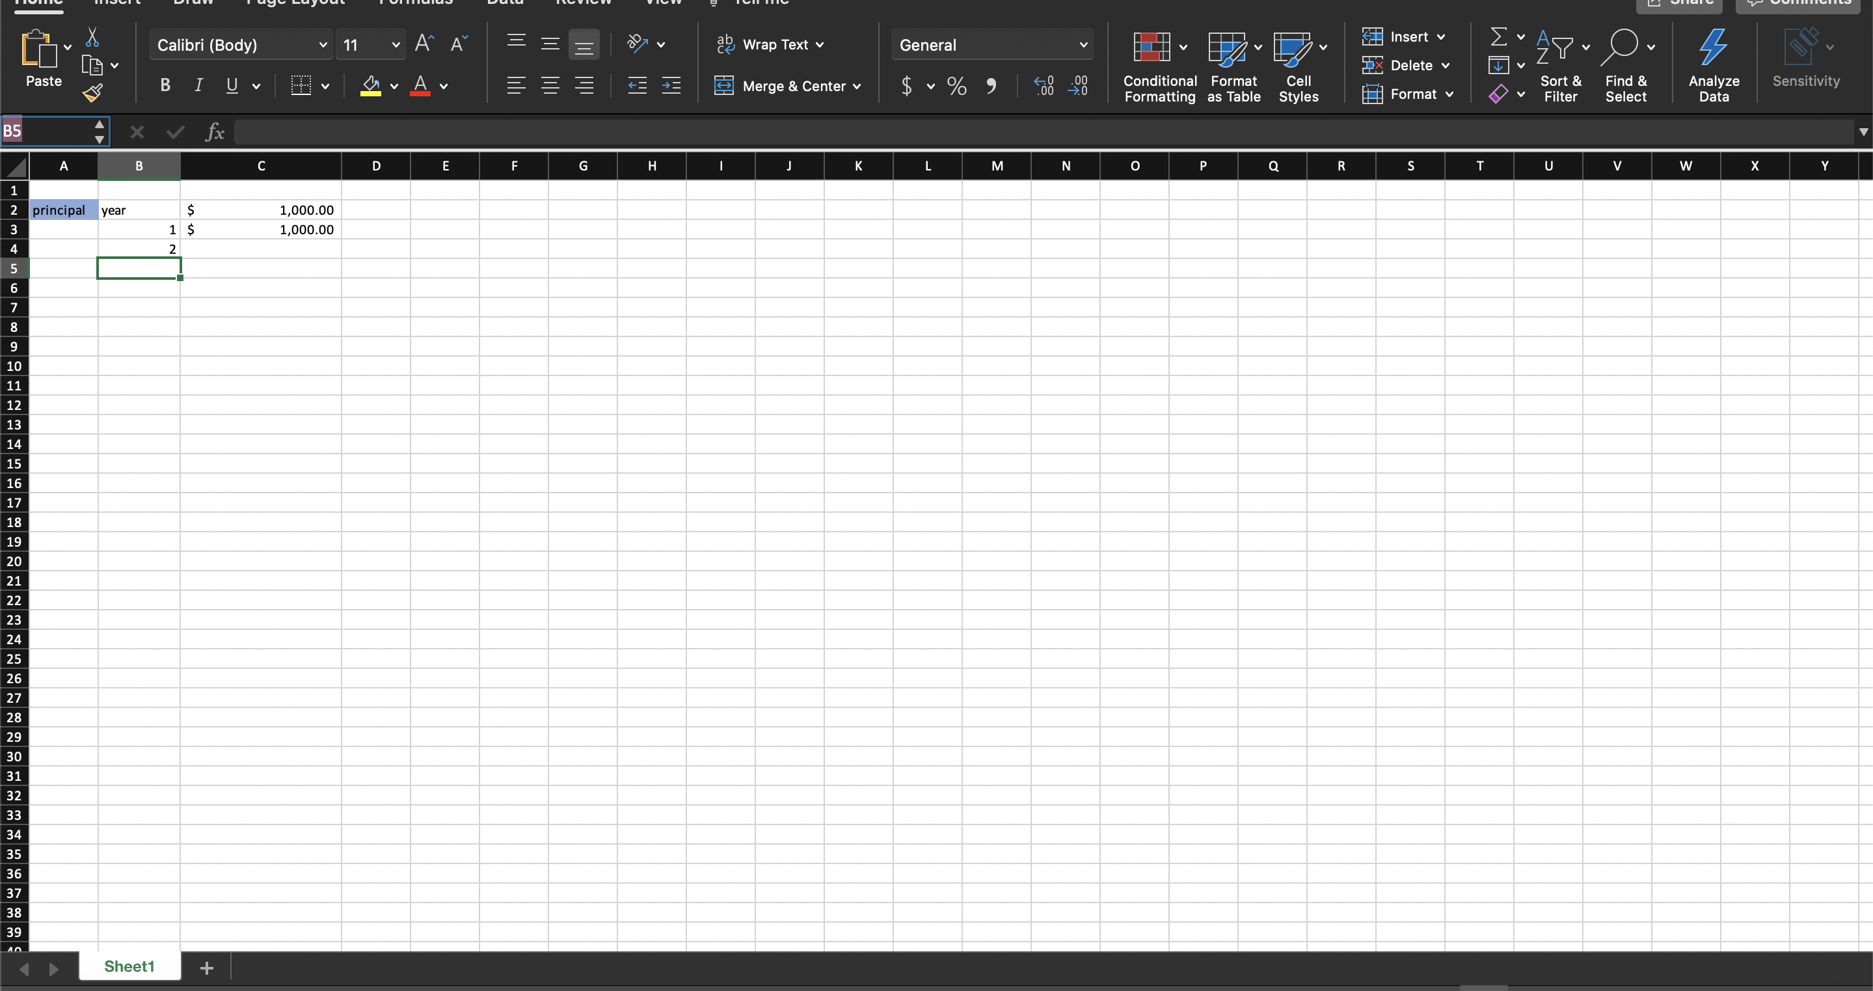Apply the yellow fill color swatch
Viewport: 1873px width, 991px height.
[371, 86]
